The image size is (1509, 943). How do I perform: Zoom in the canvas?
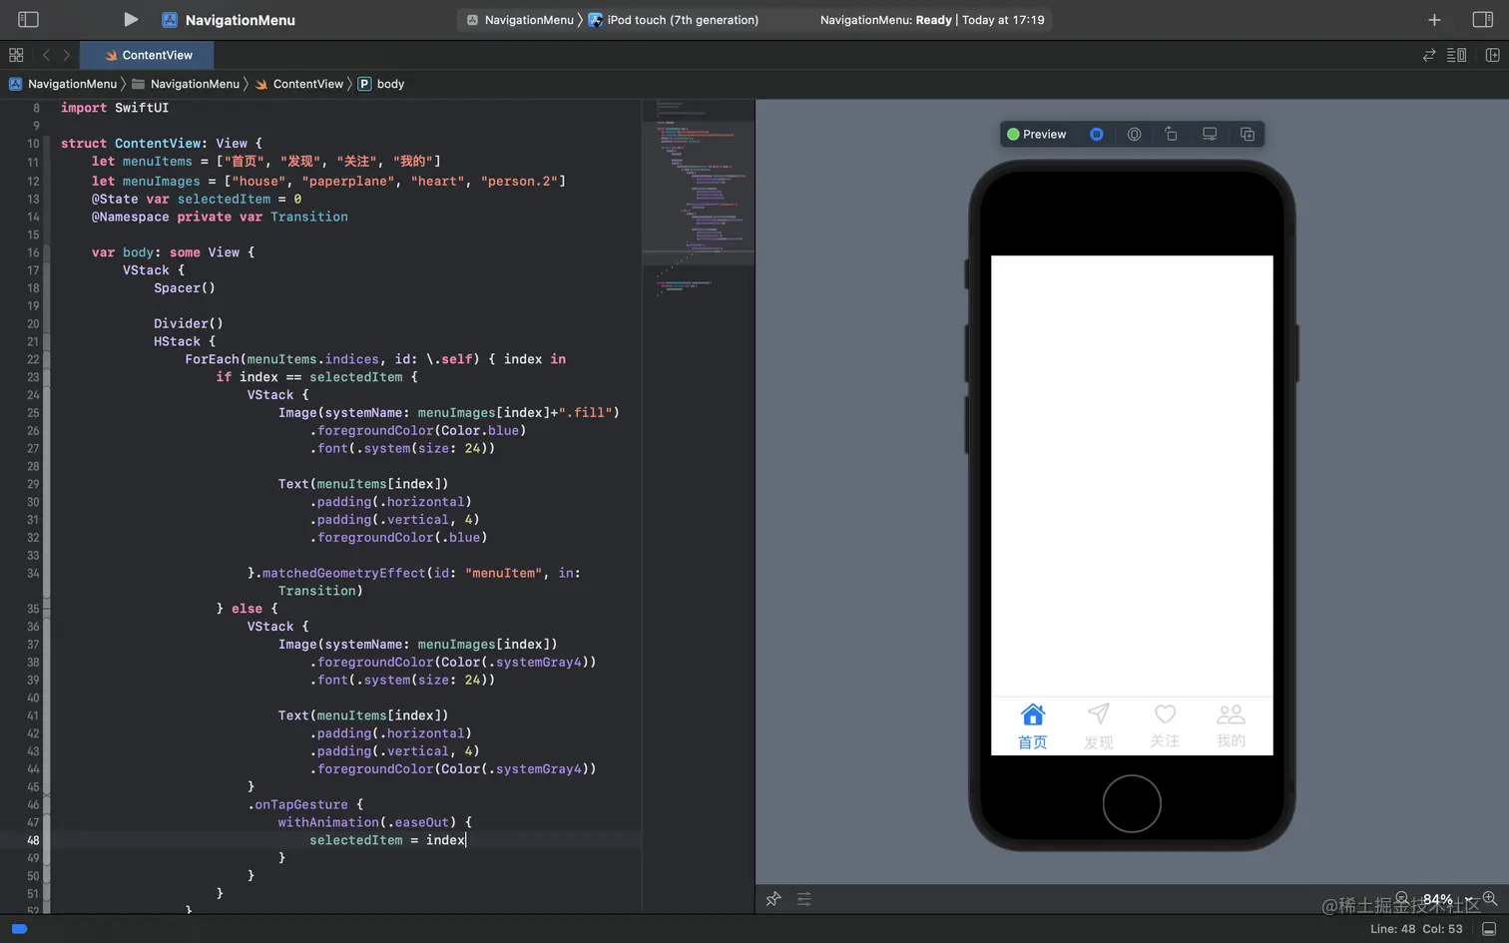point(1490,898)
